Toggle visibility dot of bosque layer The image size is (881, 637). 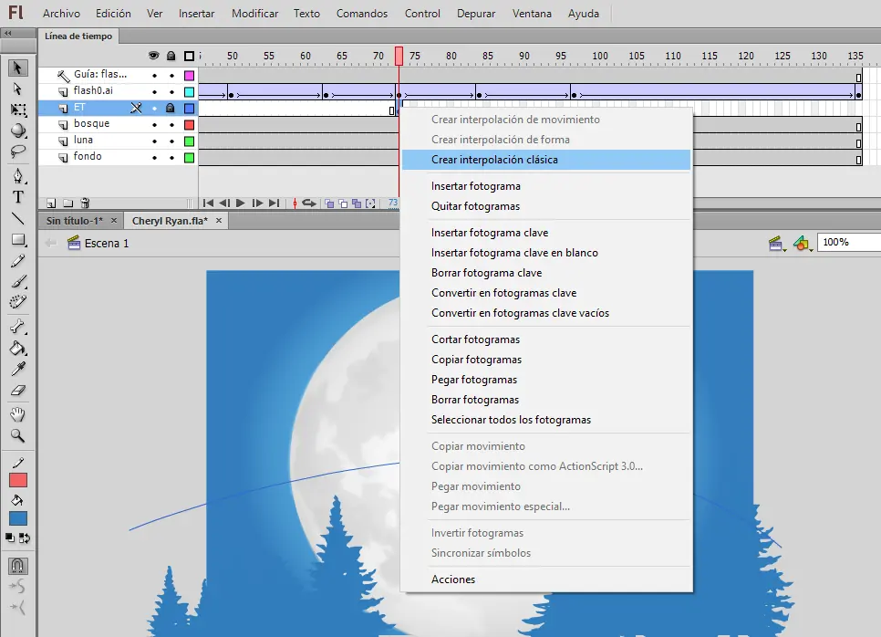point(154,125)
